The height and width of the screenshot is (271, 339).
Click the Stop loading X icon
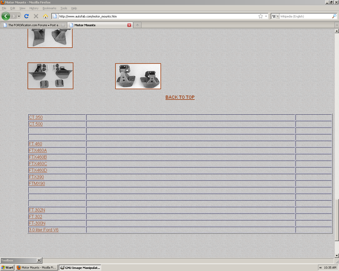coord(36,16)
